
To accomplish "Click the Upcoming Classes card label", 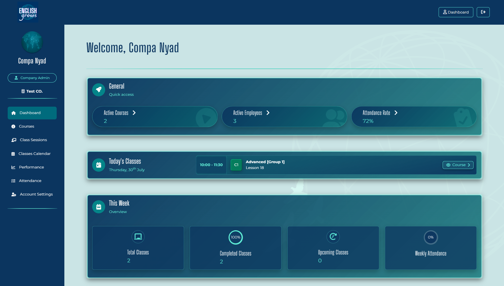I will [333, 253].
